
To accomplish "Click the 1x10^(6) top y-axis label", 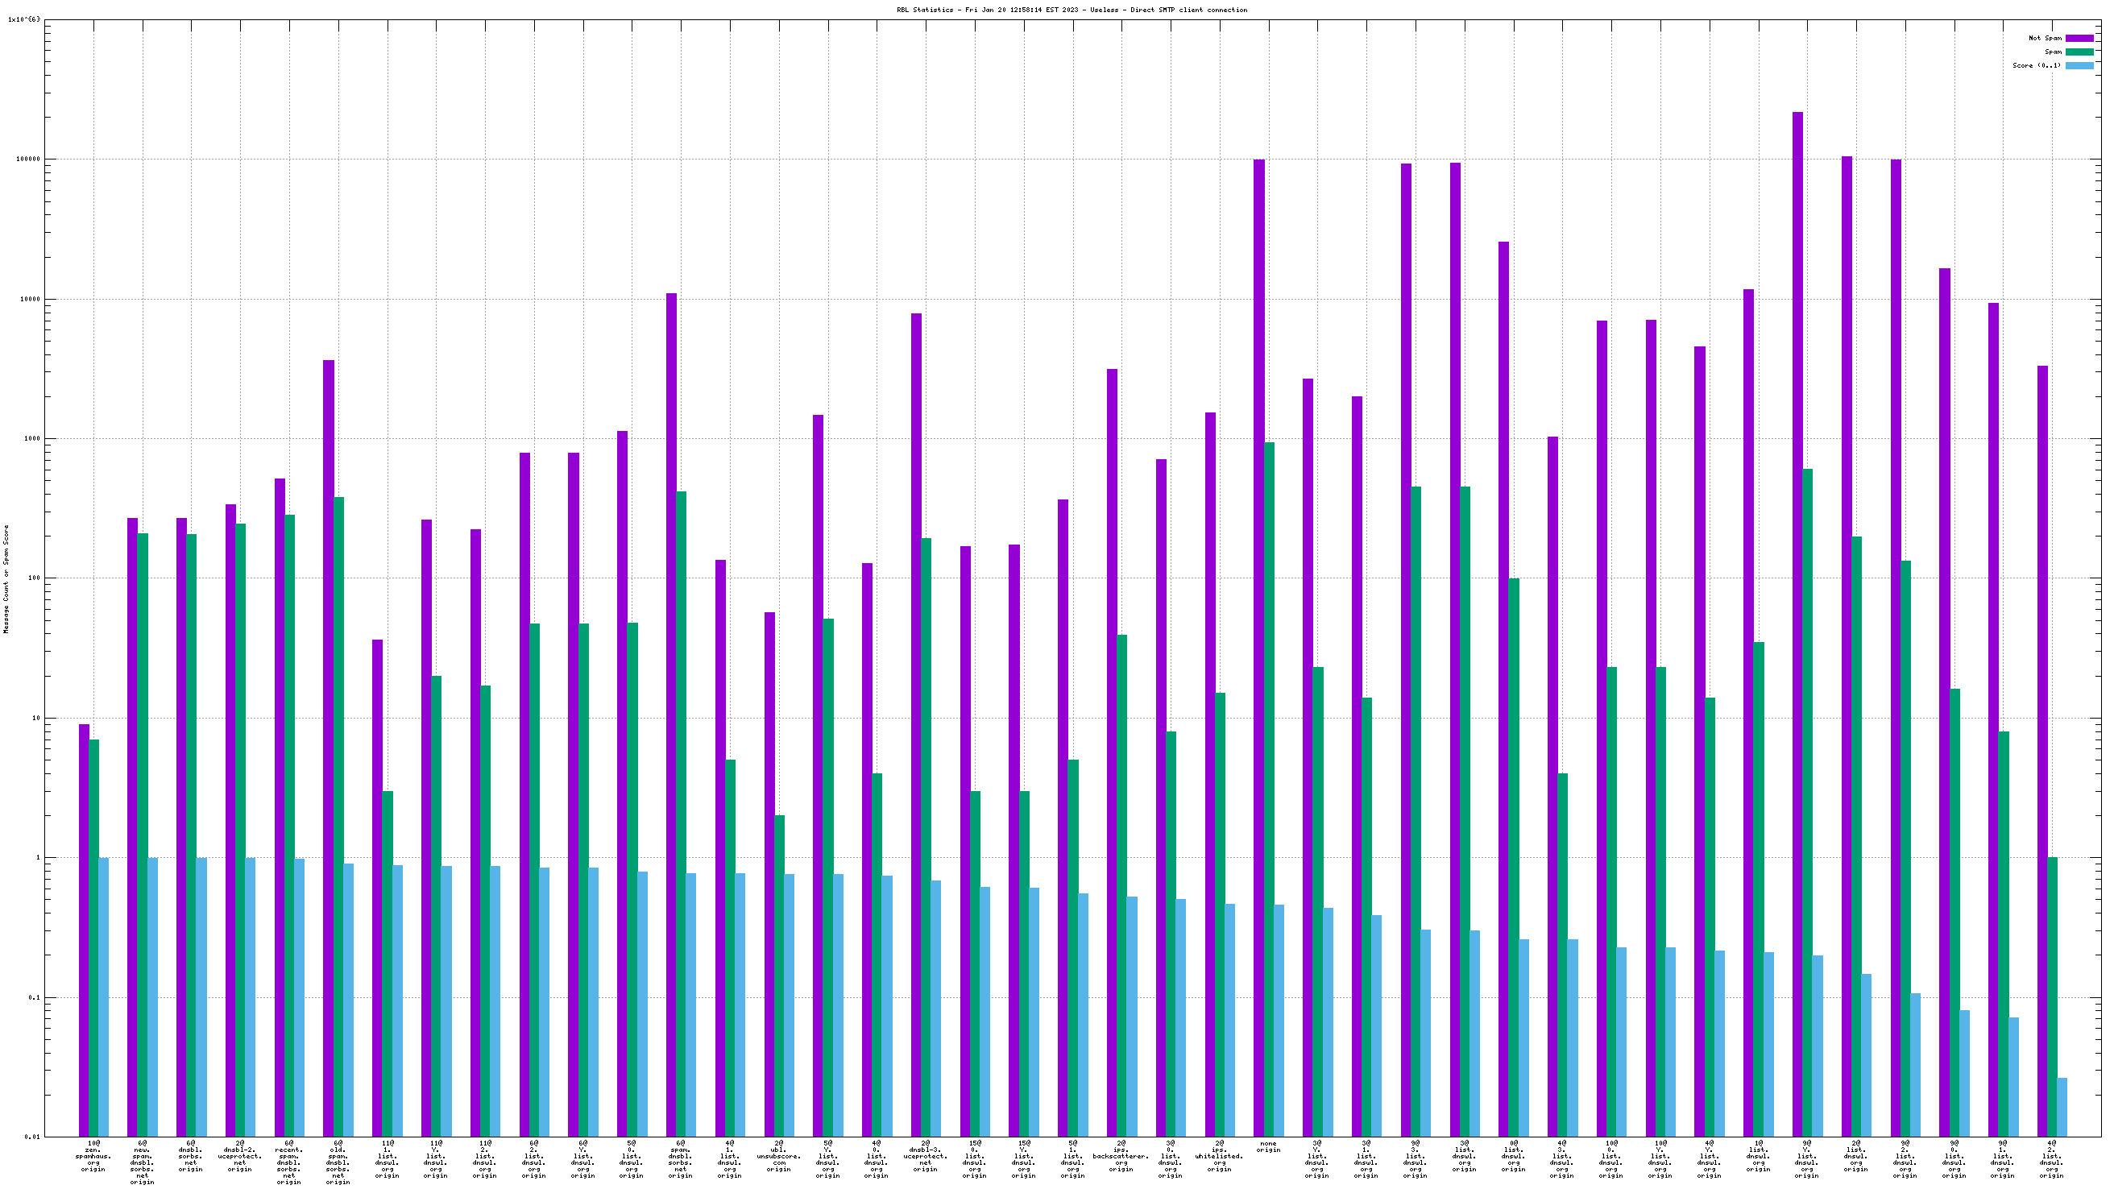I will click(25, 19).
